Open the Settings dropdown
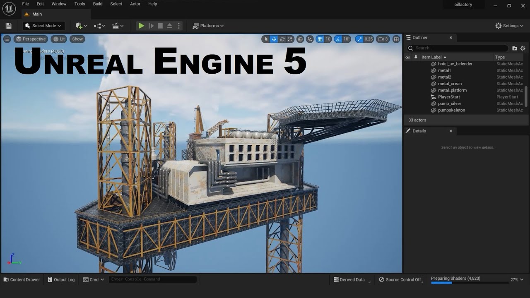This screenshot has height=298, width=530. point(510,26)
